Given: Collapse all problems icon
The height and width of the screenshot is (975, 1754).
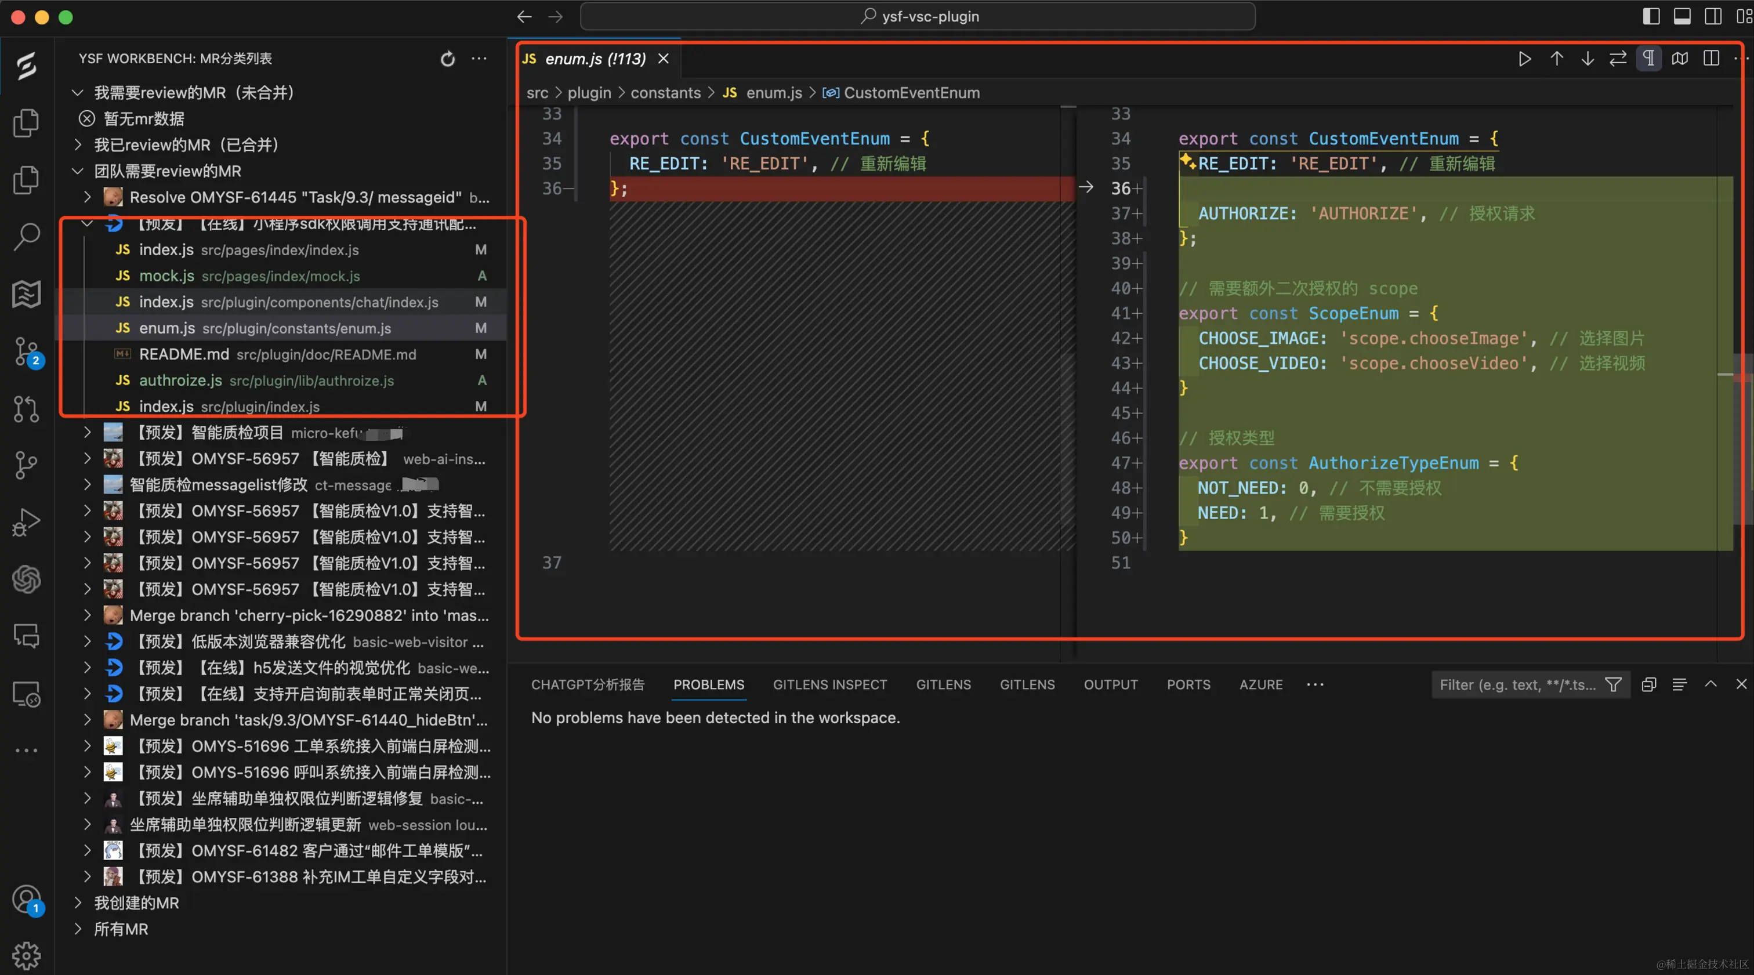Looking at the screenshot, I should [x=1648, y=684].
